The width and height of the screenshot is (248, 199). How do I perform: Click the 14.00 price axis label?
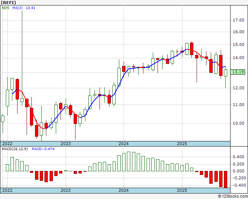coord(239,58)
